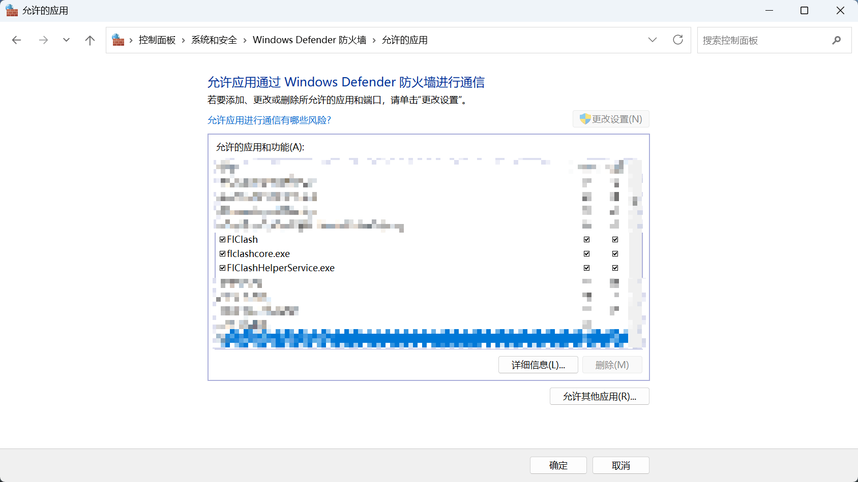Go up one folder level
This screenshot has height=482, width=858.
point(90,40)
